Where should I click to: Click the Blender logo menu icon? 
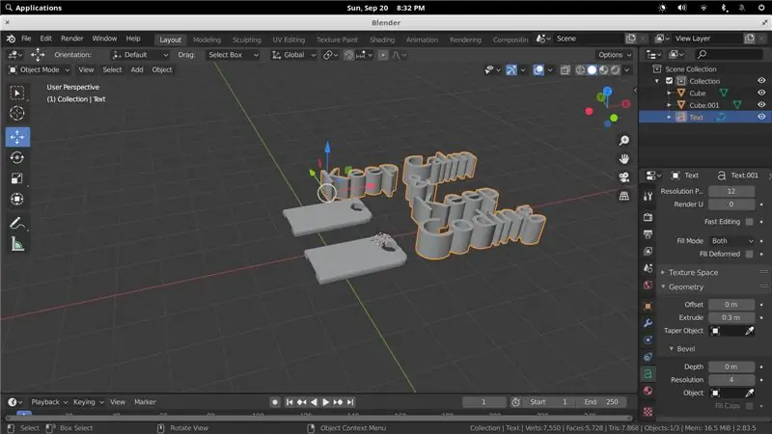11,39
